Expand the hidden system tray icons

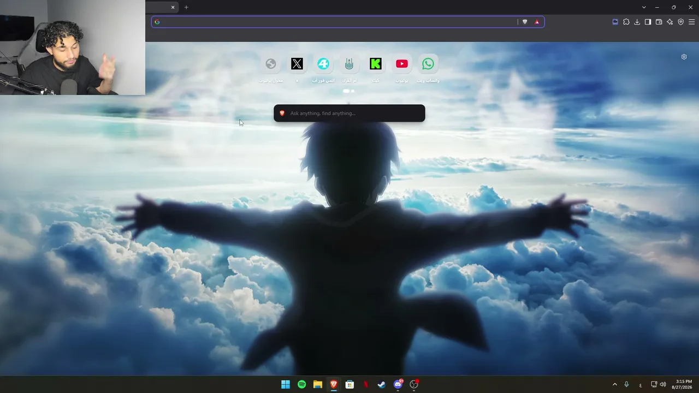pos(614,384)
